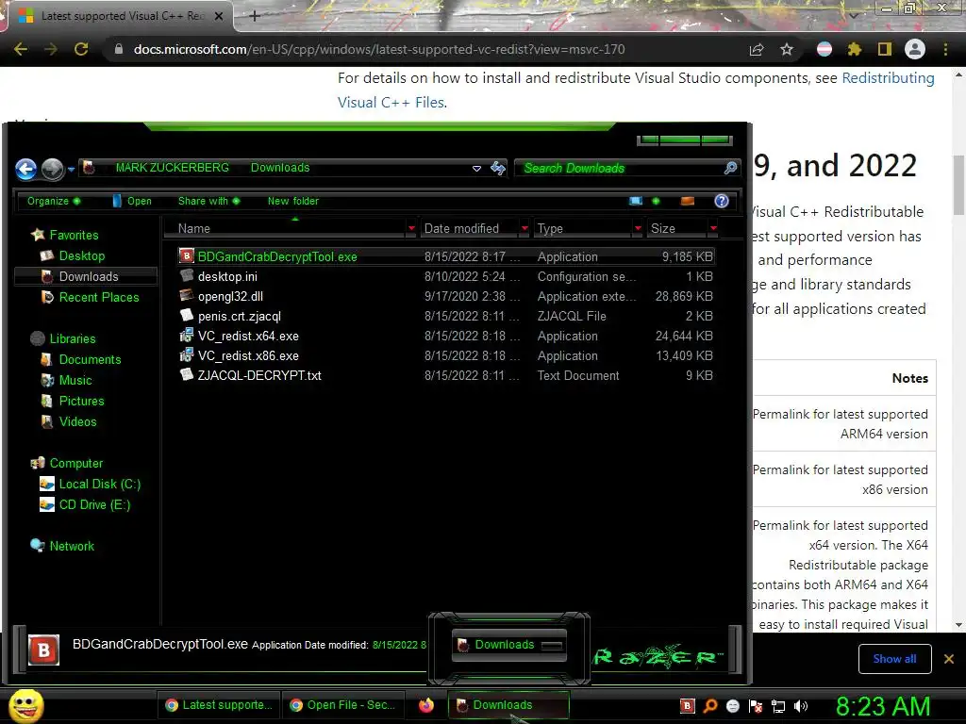Reload the Chrome page
This screenshot has height=724, width=966.
pyautogui.click(x=81, y=49)
